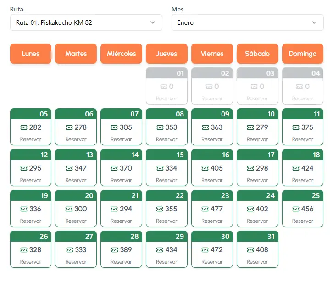The height and width of the screenshot is (282, 333).
Task: Click the ticket icon on day 16
Action: point(205,168)
